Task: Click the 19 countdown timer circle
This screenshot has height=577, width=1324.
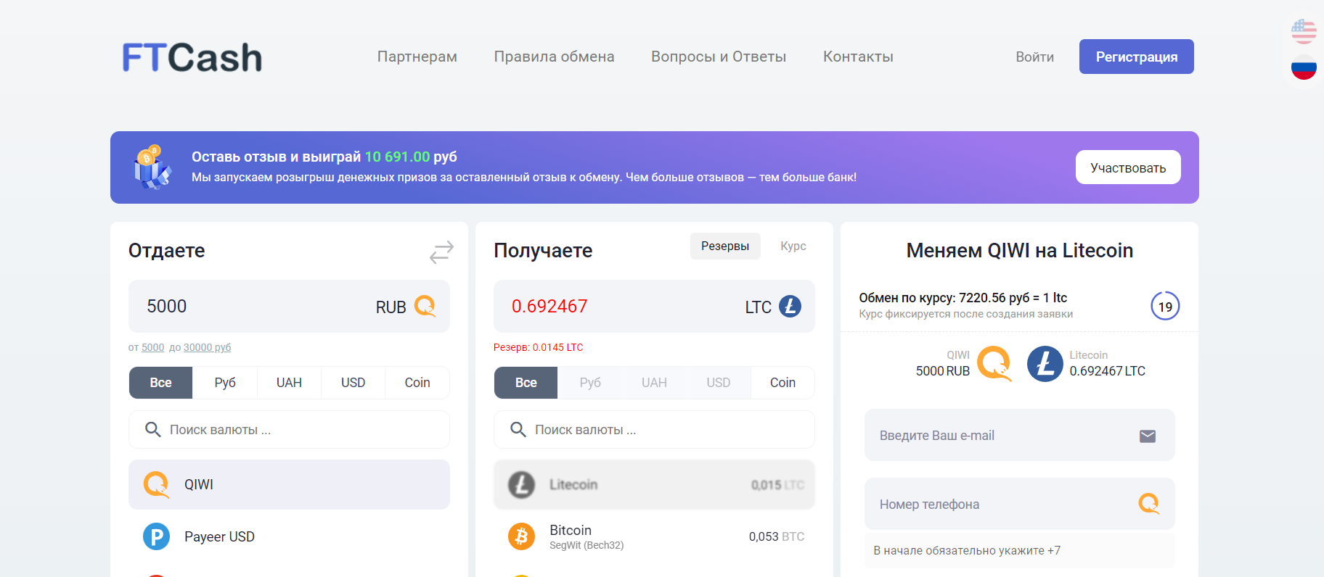Action: click(x=1166, y=306)
